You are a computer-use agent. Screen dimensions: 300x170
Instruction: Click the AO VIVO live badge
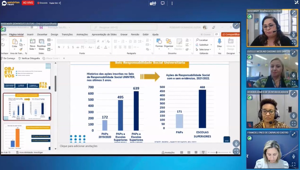(x=28, y=3)
